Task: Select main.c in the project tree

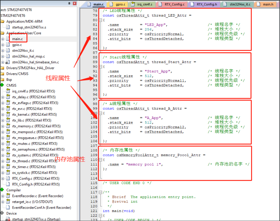Action: click(18, 38)
